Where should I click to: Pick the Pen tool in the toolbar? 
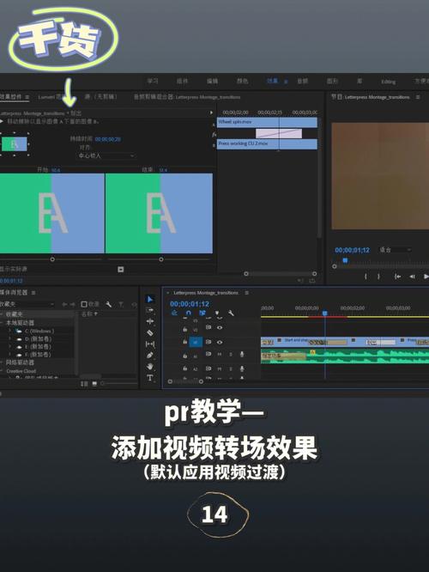coord(150,355)
